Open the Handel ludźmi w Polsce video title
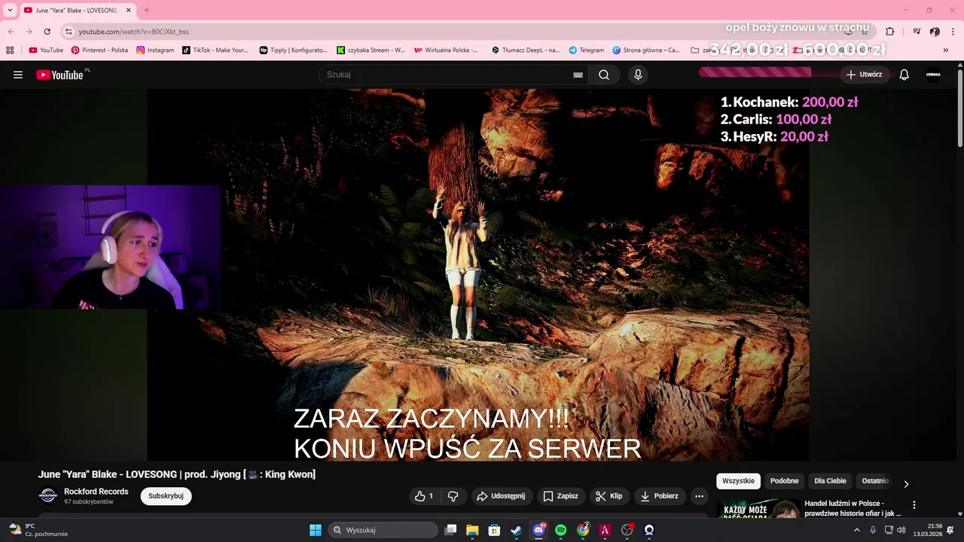964x542 pixels. [853, 508]
